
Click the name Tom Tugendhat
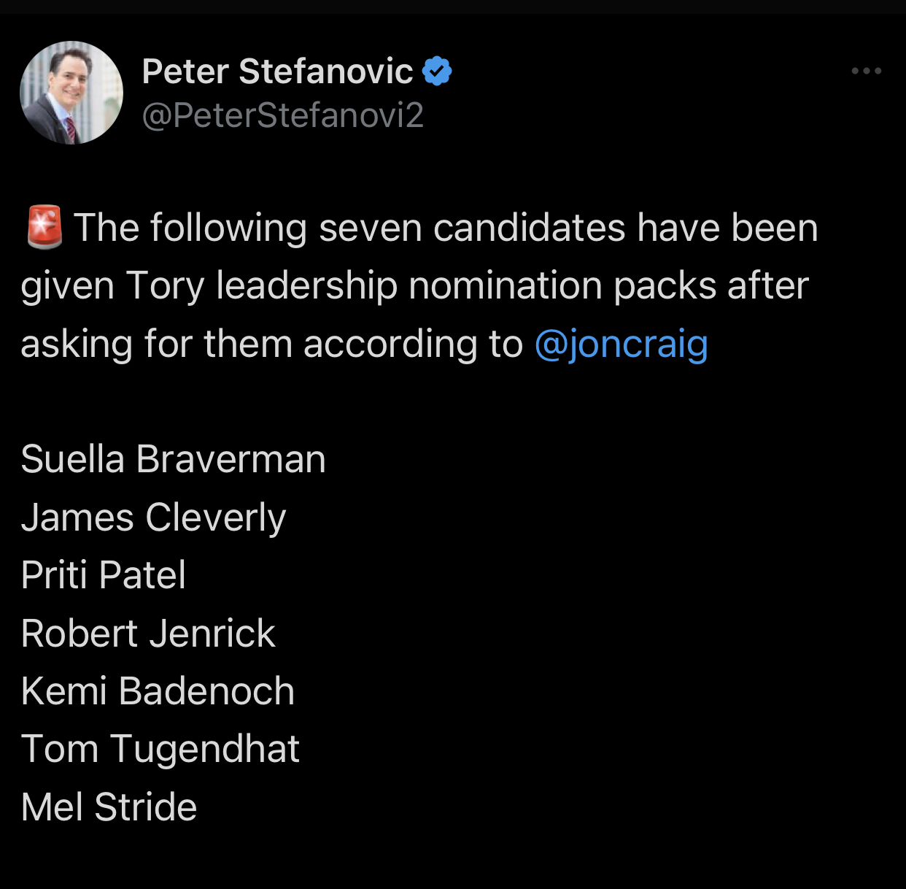(x=160, y=749)
